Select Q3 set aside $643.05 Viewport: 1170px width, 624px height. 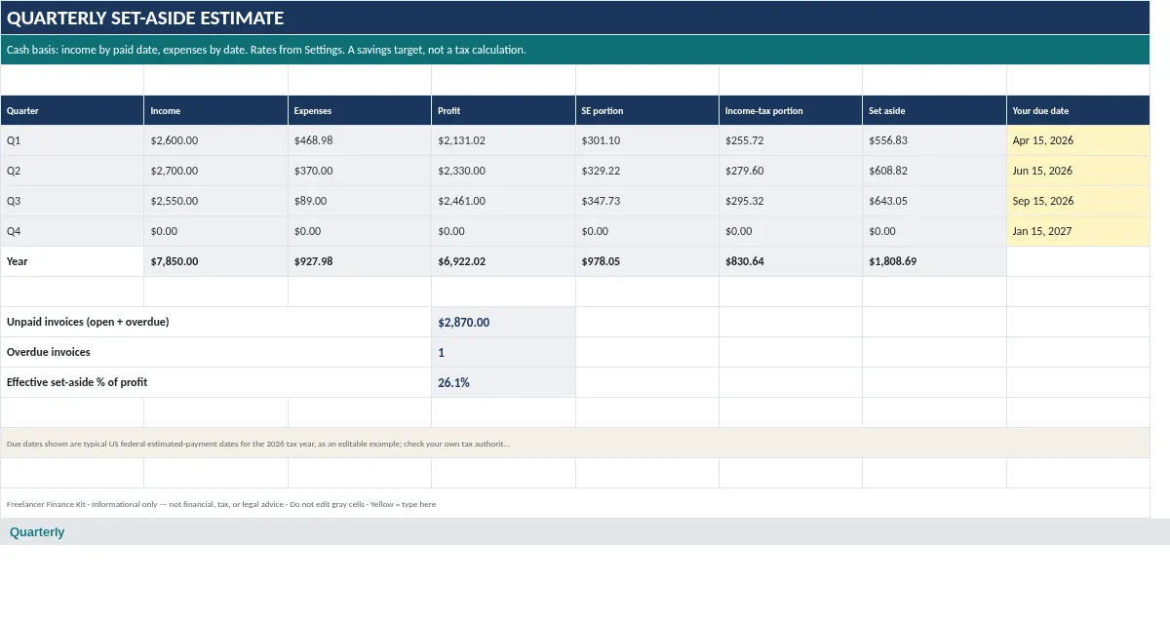click(x=935, y=201)
